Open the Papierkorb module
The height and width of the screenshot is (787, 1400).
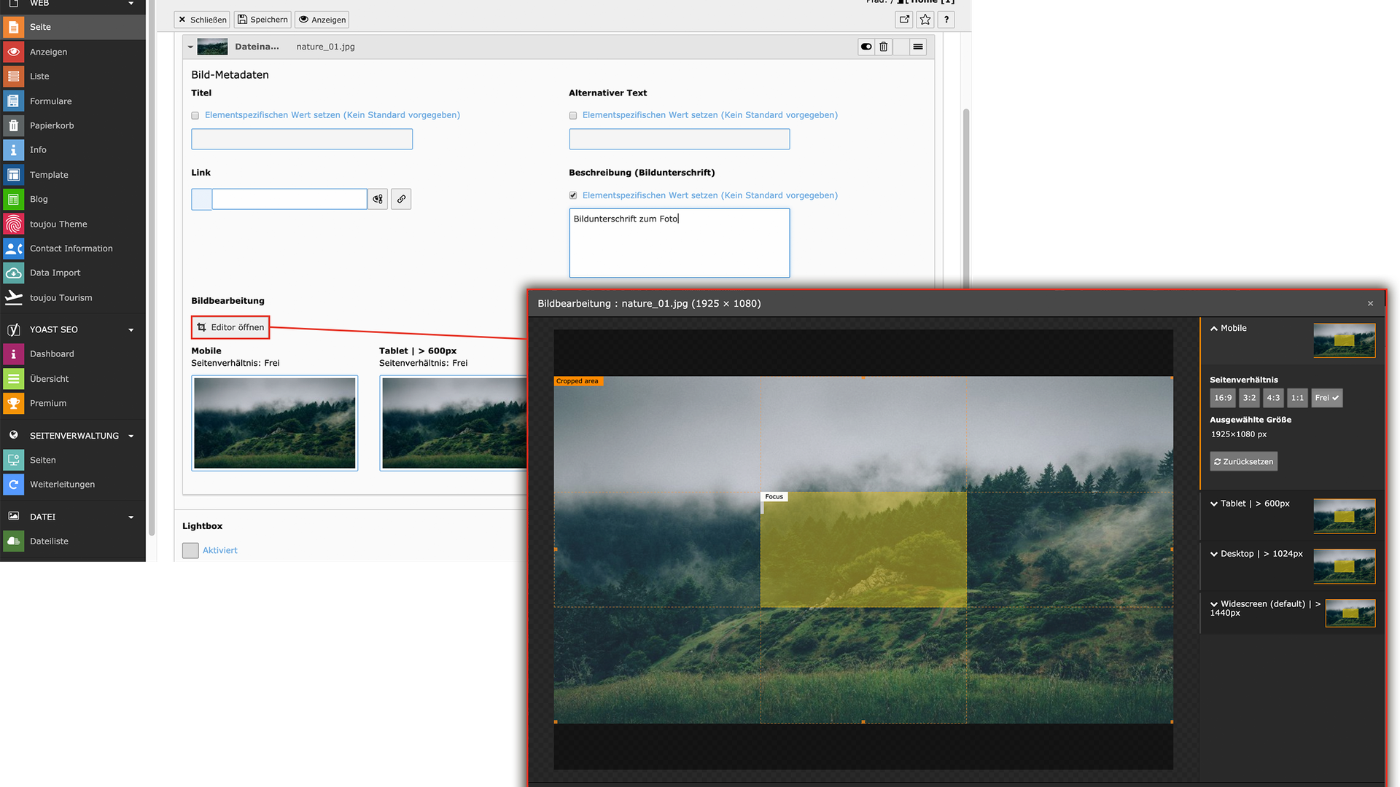pos(52,125)
